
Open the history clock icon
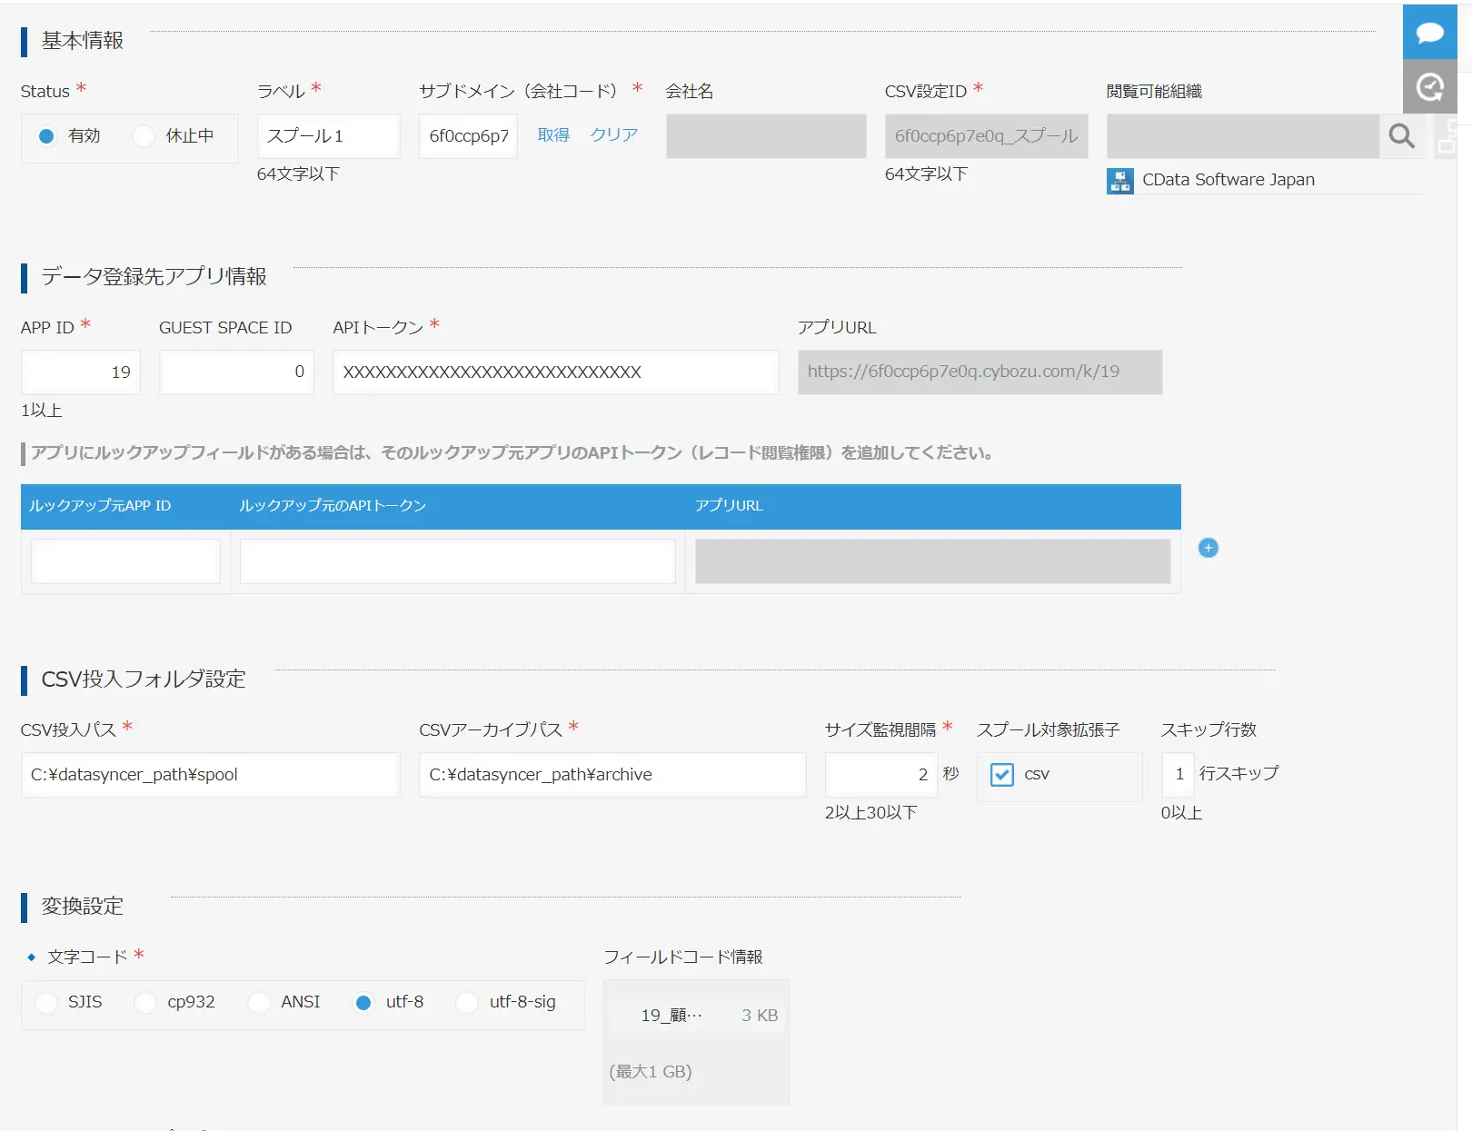[x=1429, y=87]
